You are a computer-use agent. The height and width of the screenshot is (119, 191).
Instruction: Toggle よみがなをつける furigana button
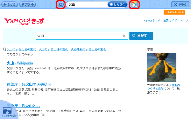(x=174, y=12)
